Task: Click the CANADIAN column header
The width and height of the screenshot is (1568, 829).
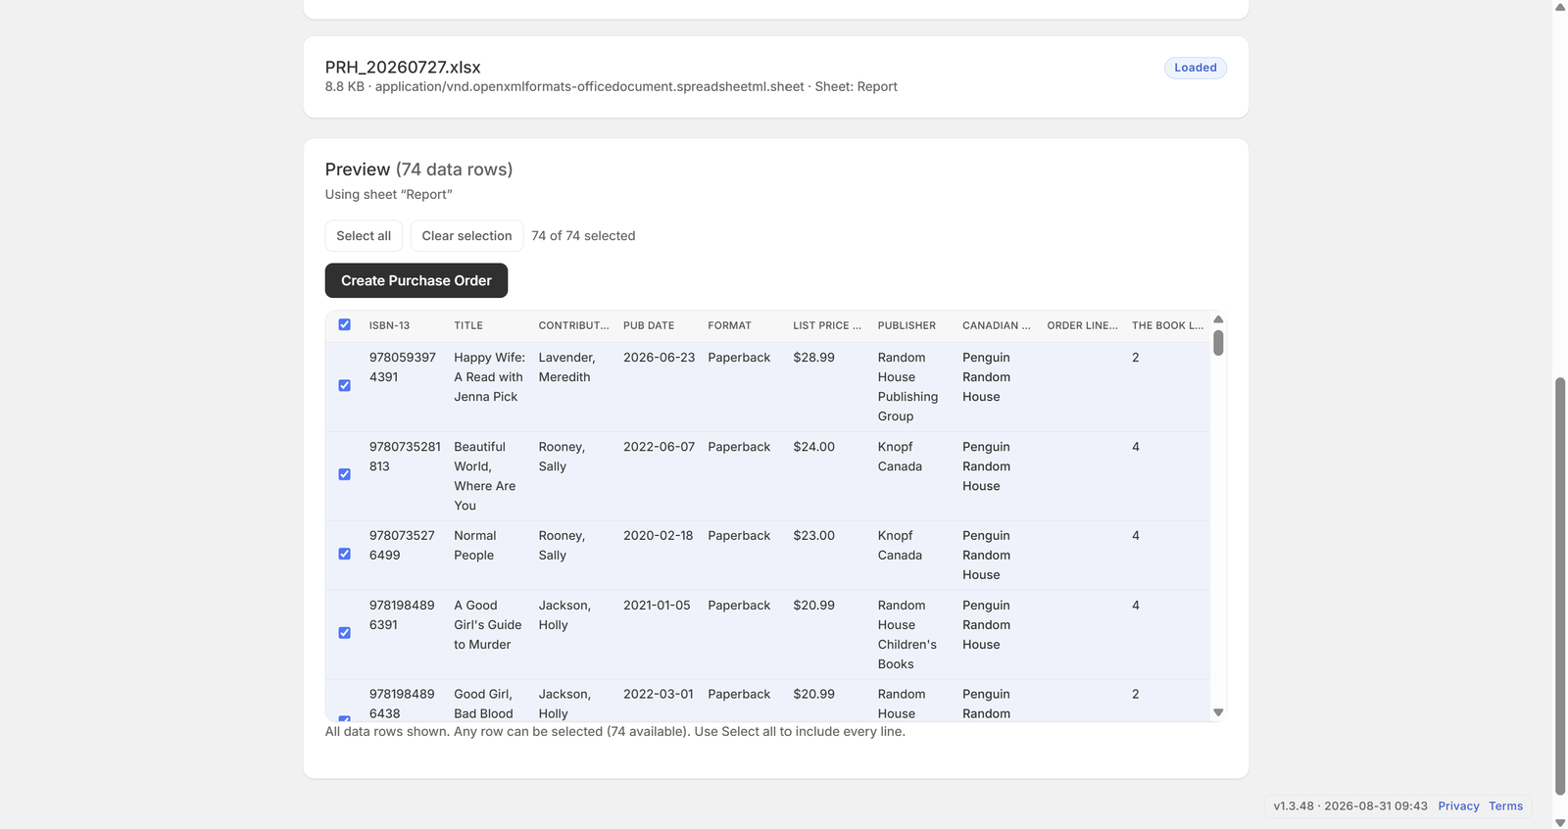Action: [x=996, y=325]
